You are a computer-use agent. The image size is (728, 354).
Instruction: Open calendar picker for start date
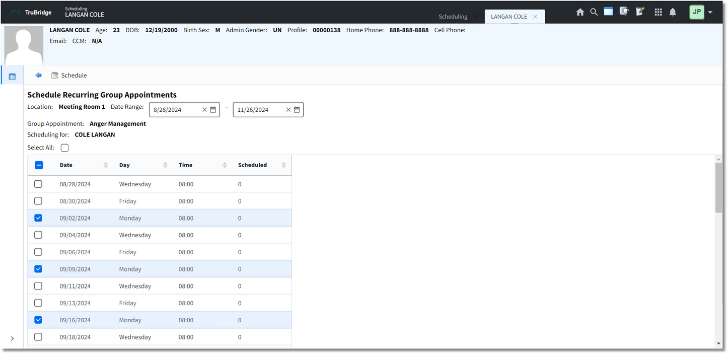coord(213,110)
